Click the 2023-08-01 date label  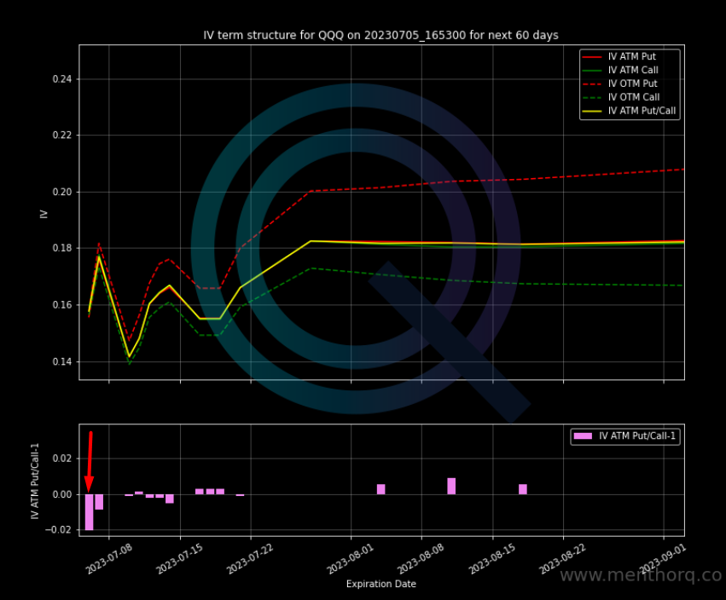[351, 559]
